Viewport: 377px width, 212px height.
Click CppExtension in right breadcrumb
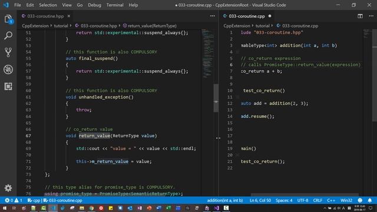pyautogui.click(x=237, y=26)
